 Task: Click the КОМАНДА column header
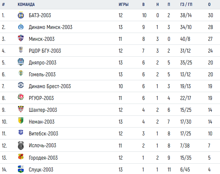(x=26, y=5)
